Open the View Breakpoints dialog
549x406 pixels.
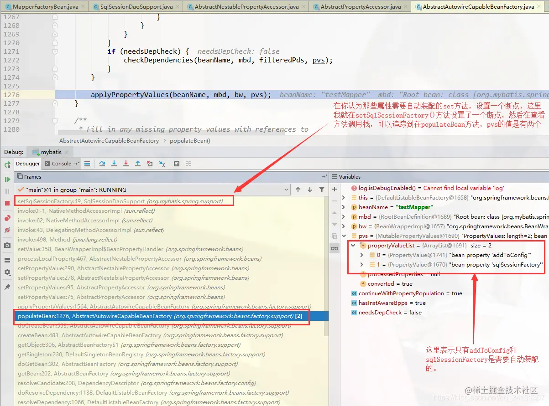[x=7, y=219]
